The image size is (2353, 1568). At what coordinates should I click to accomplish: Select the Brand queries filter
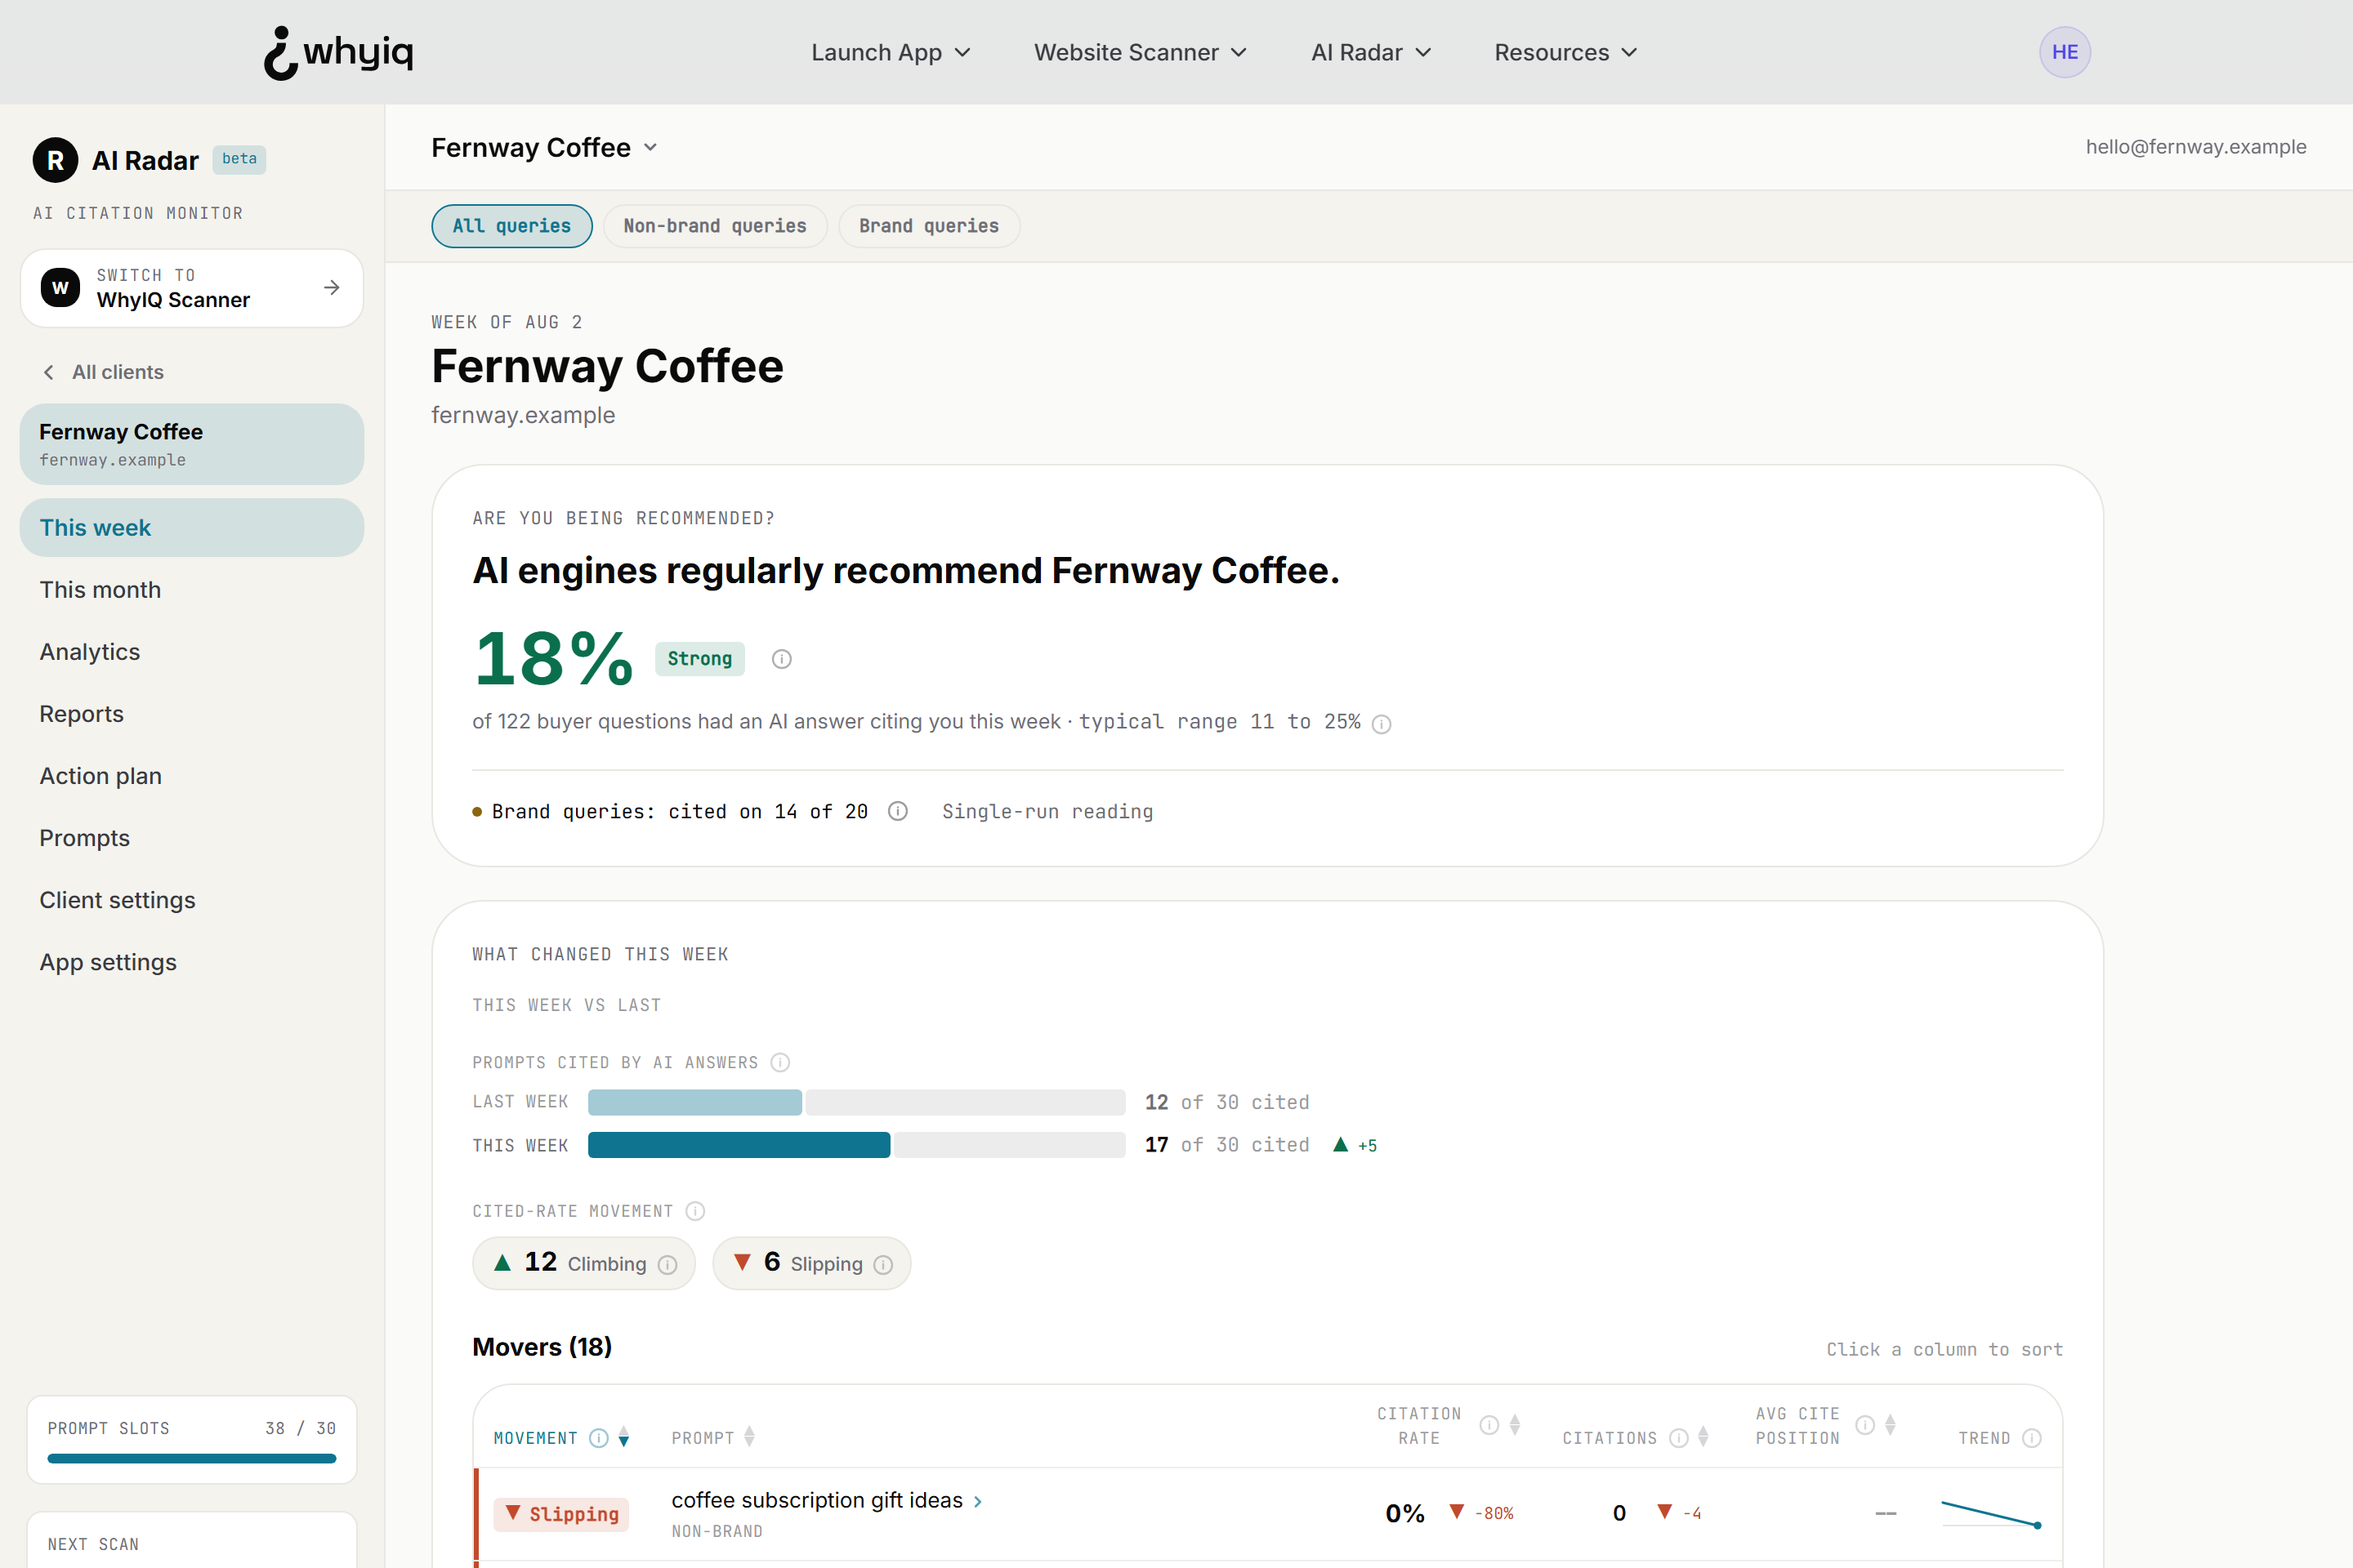pyautogui.click(x=928, y=226)
